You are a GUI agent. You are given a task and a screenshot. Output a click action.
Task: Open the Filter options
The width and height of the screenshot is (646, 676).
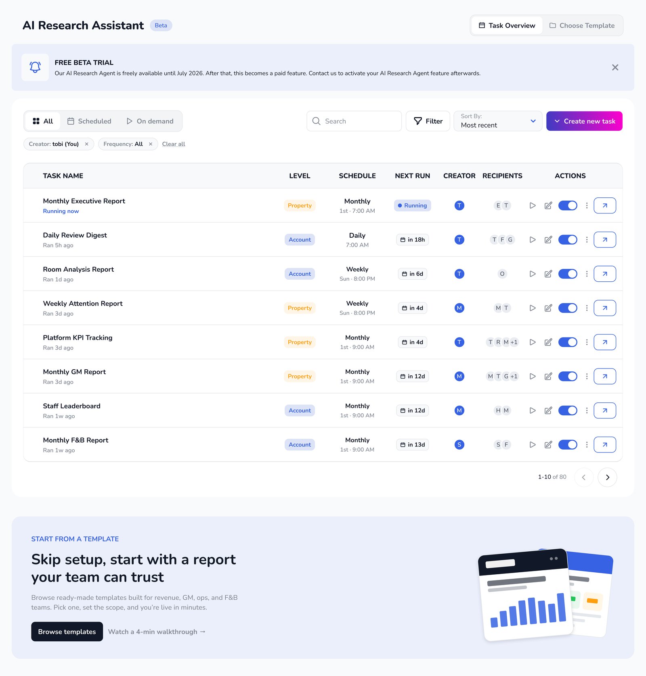pyautogui.click(x=428, y=121)
